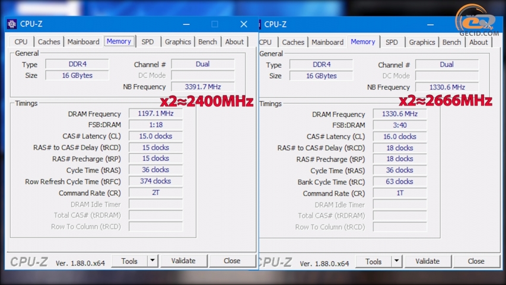506x285 pixels.
Task: Click the DDR4 Type field in right window
Action: (321, 65)
